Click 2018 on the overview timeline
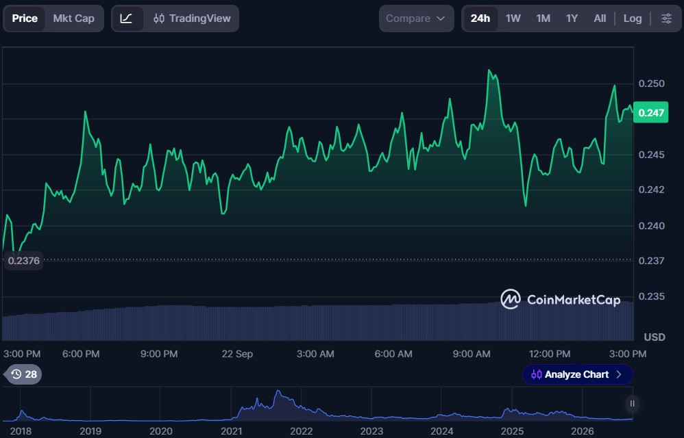This screenshot has width=684, height=438. [x=21, y=431]
